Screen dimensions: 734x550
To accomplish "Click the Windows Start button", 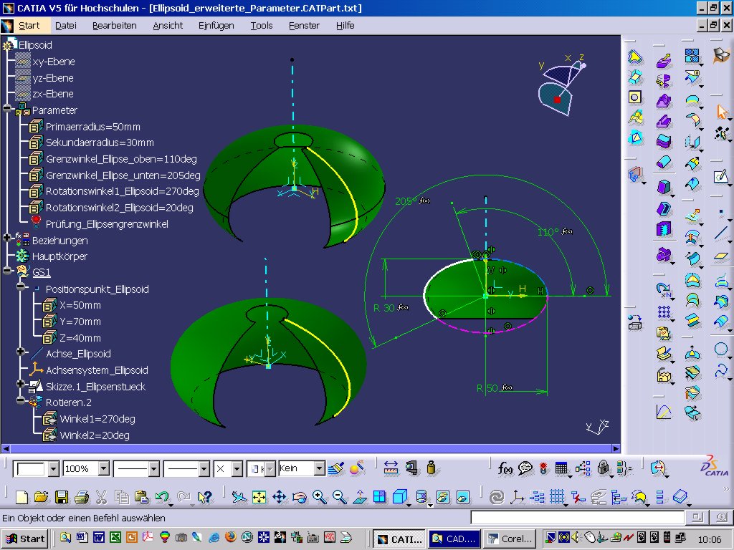I will (25, 539).
